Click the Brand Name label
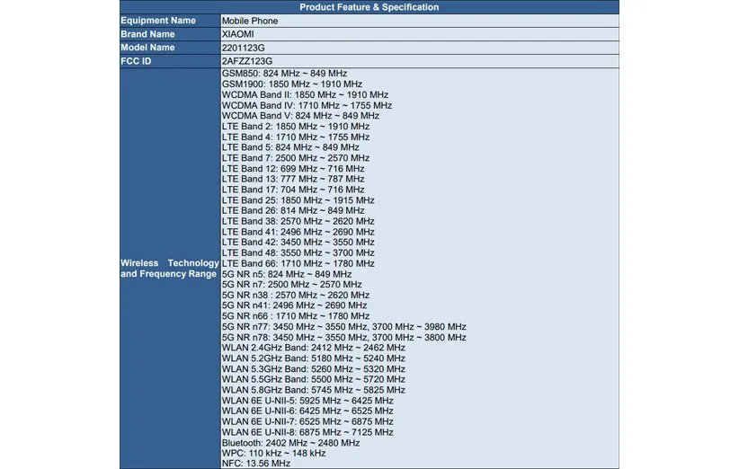Screen dimensions: 739x469 coord(147,33)
